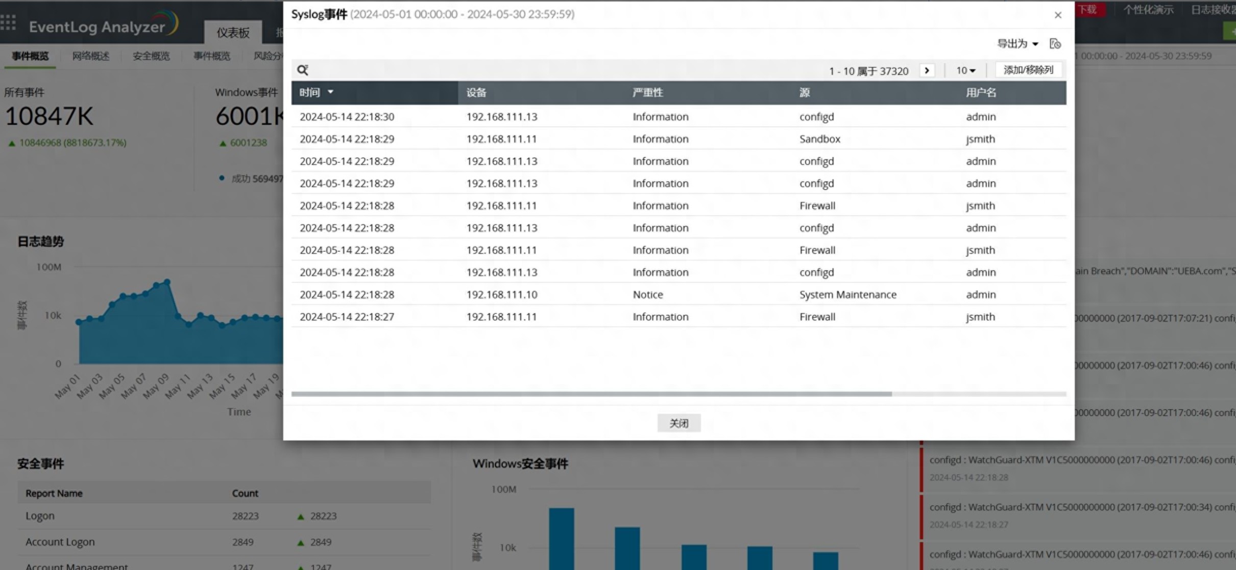Click the horizontal scrollbar in the dialog
The width and height of the screenshot is (1236, 570).
pyautogui.click(x=592, y=394)
